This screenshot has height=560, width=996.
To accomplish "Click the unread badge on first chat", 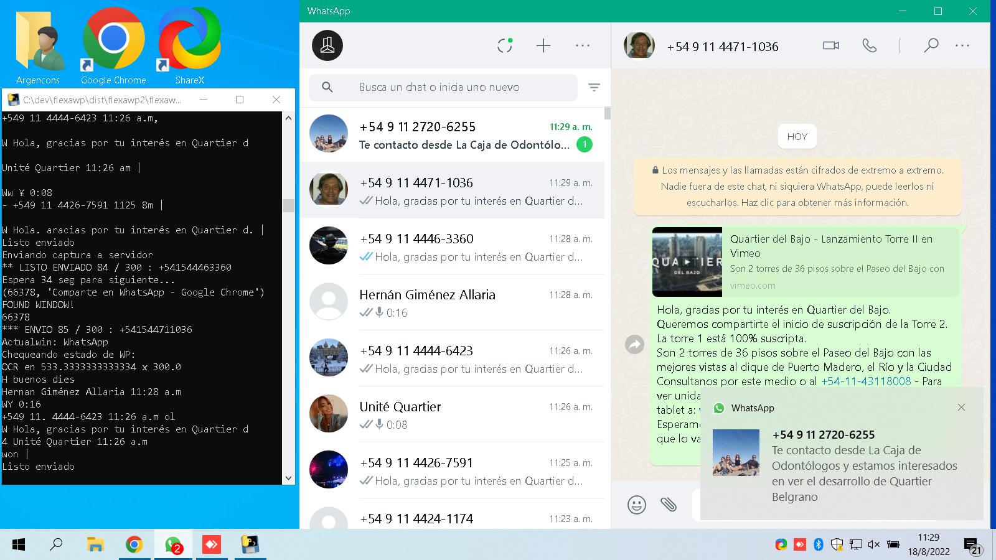I will click(x=585, y=144).
